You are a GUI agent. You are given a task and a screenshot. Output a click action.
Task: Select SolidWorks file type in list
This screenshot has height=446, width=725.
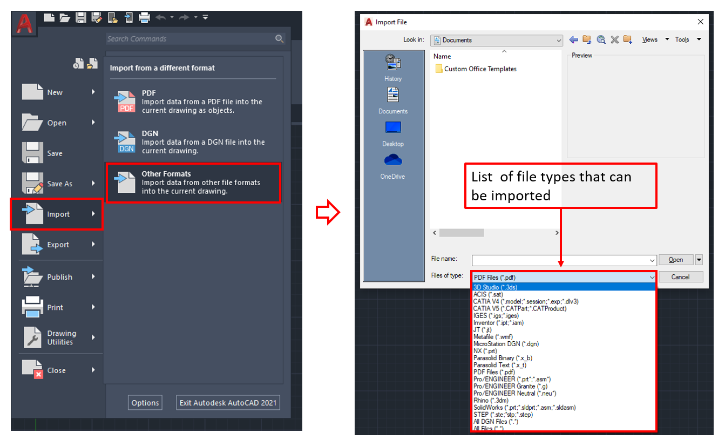click(564, 407)
